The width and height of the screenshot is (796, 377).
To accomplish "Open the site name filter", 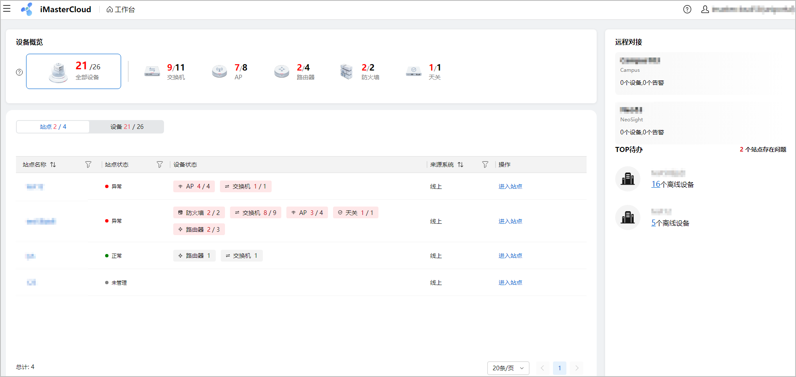I will pos(88,165).
